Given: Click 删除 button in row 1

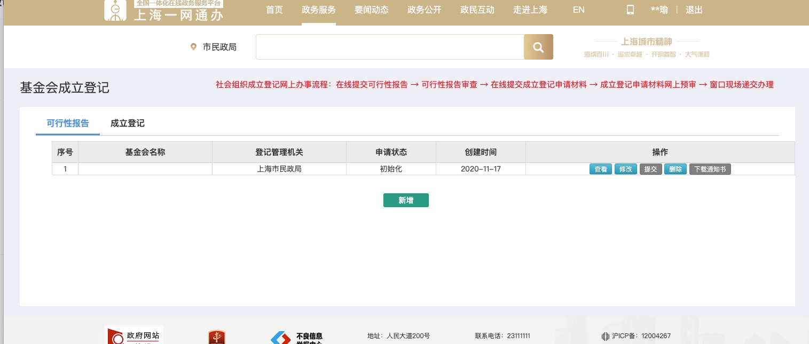Looking at the screenshot, I should (676, 169).
